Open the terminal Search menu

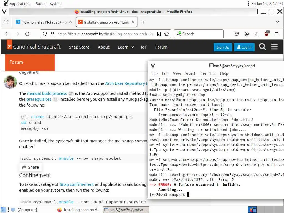pos(191,73)
